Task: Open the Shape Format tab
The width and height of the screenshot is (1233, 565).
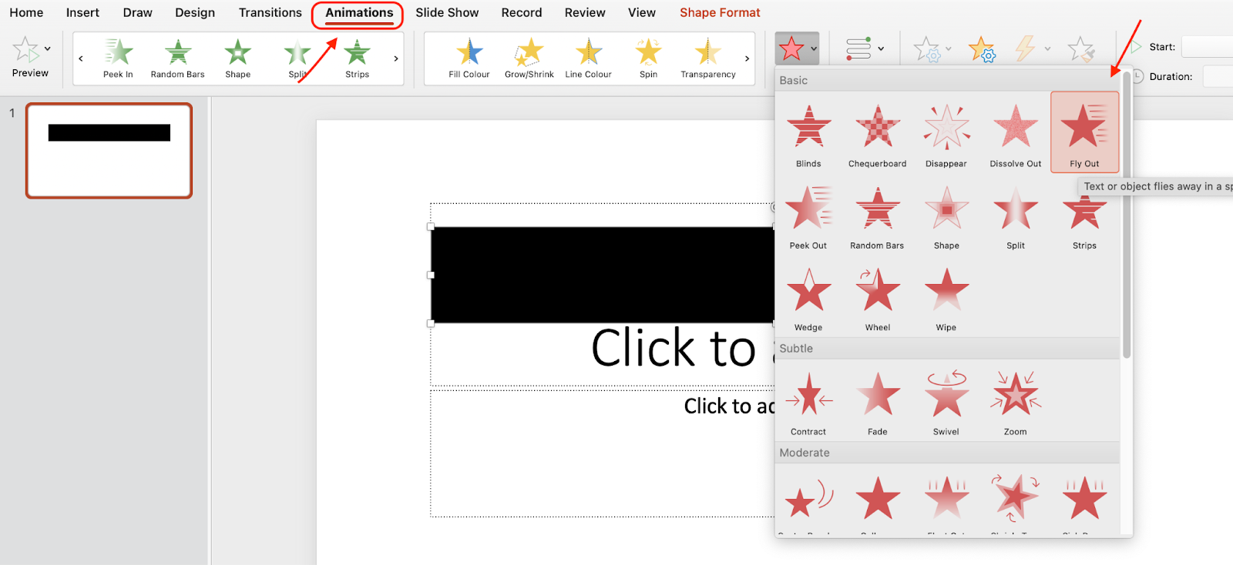Action: tap(720, 12)
